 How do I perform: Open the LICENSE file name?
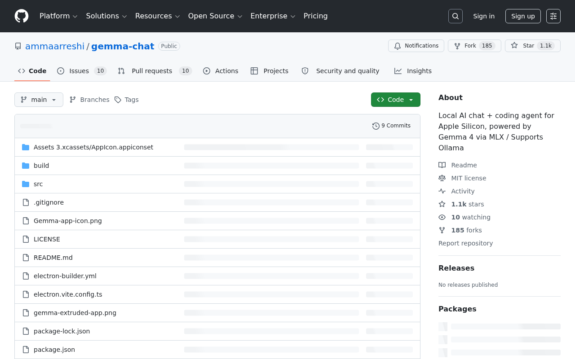[x=47, y=239]
